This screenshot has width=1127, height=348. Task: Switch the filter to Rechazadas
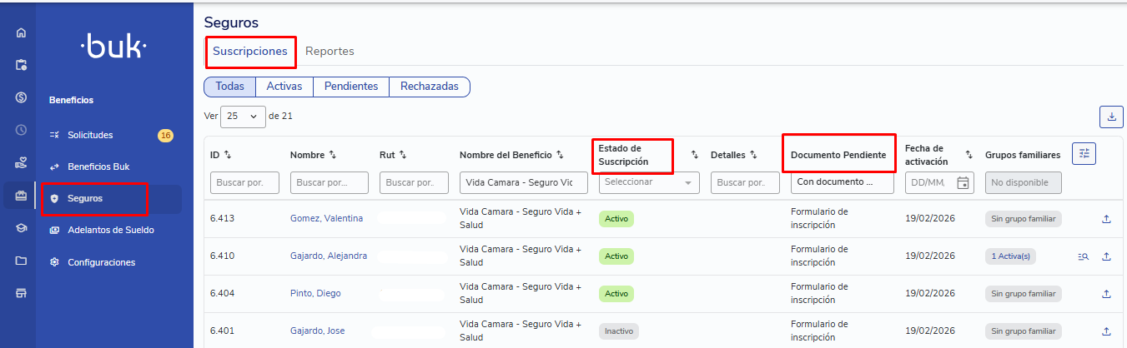tap(429, 87)
